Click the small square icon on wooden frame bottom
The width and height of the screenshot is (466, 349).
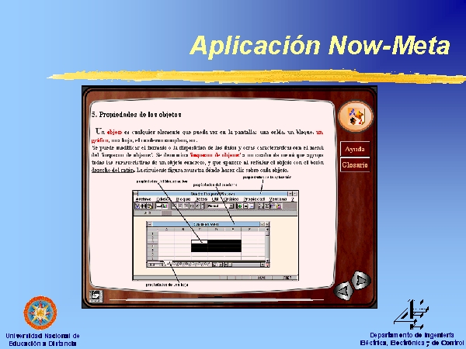(x=96, y=296)
